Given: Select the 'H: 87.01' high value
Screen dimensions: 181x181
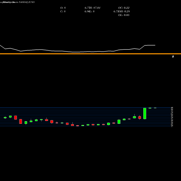Looking at the screenshot, I should (95, 8).
